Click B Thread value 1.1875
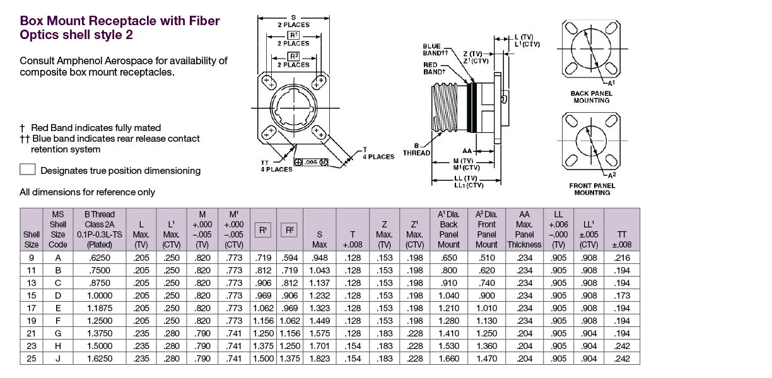Screen dimensions: 772x378 coord(99,308)
